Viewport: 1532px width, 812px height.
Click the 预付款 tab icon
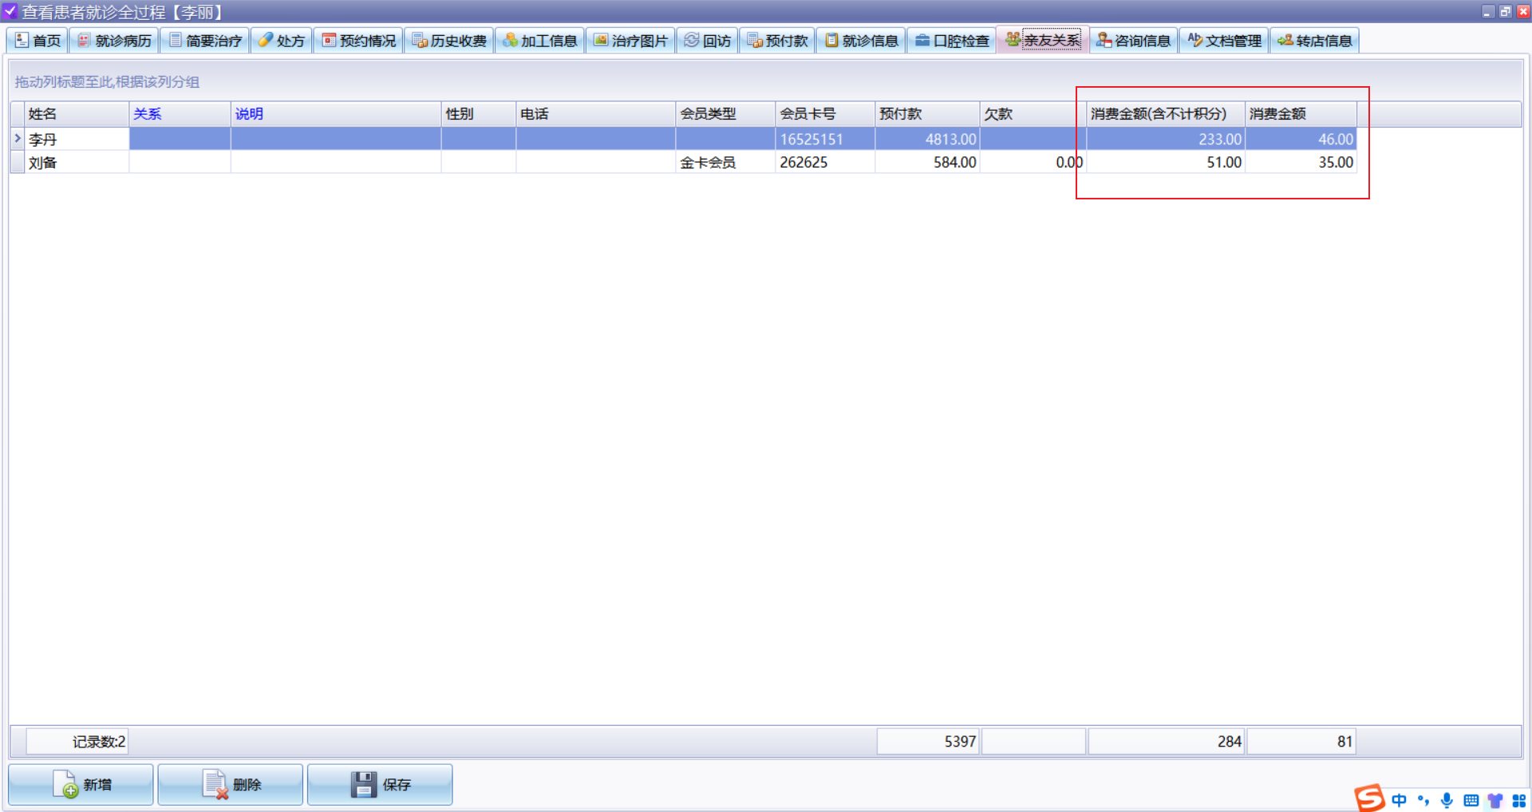755,40
